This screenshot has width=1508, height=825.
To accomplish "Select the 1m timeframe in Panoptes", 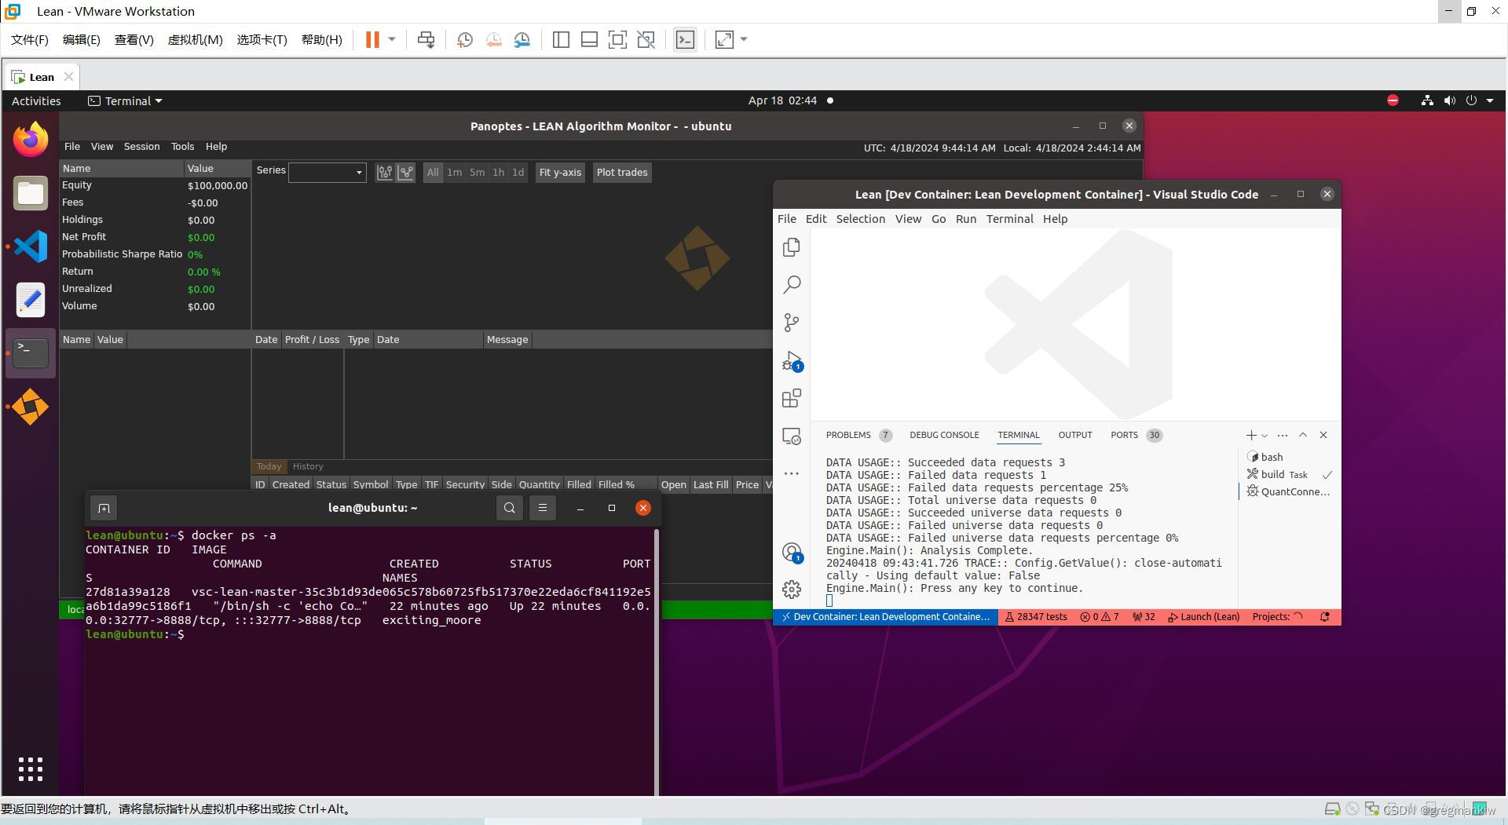I will pyautogui.click(x=455, y=173).
